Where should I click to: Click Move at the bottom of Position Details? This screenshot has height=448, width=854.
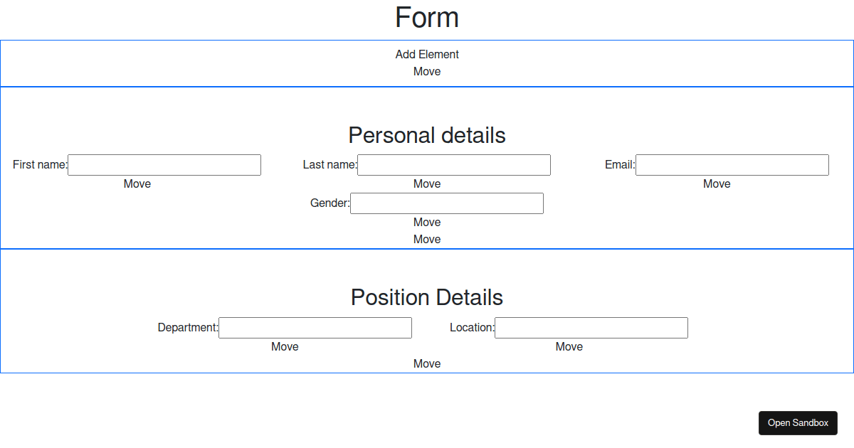(x=427, y=363)
